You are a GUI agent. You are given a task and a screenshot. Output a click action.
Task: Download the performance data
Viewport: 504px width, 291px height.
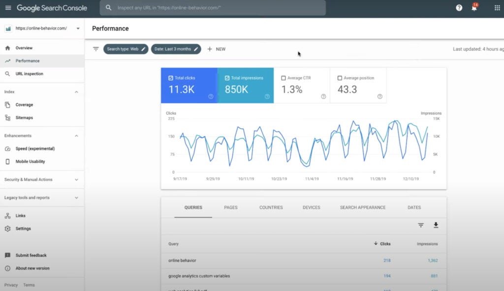pyautogui.click(x=436, y=225)
